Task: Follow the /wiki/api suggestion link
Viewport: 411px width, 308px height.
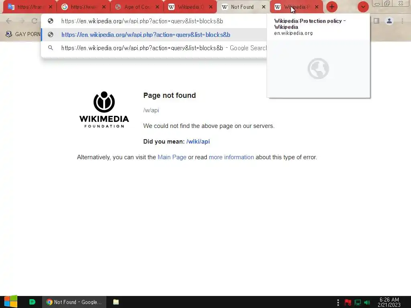Action: 198,142
